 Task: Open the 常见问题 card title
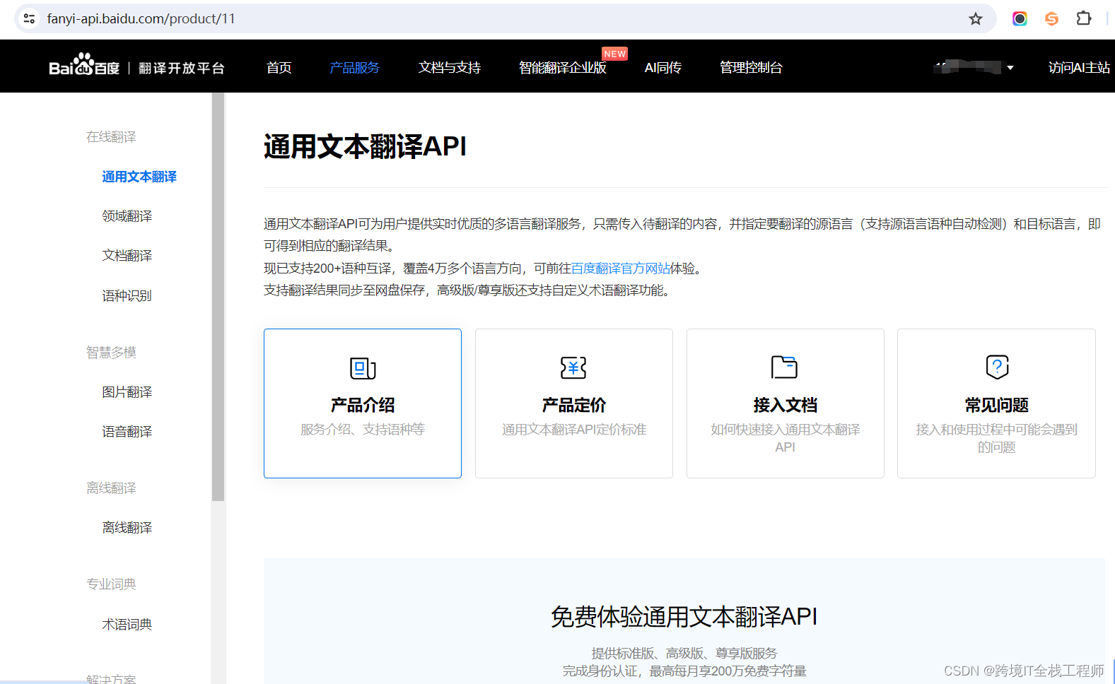point(996,406)
